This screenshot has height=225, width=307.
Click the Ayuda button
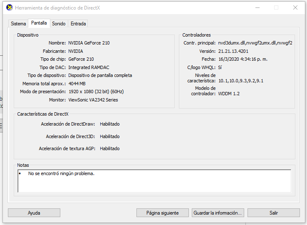(x=34, y=213)
